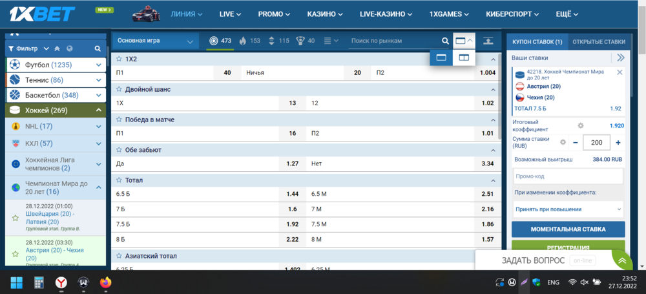Click the КХЛ league icon
646x294 pixels.
pos(16,143)
